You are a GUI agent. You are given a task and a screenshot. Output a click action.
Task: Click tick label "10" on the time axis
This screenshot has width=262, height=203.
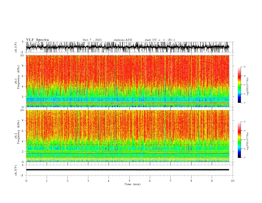[x=233, y=181]
